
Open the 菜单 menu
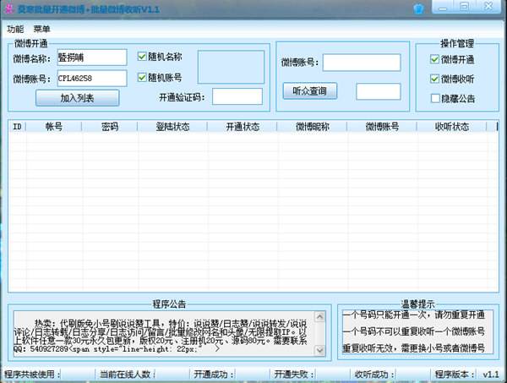pyautogui.click(x=41, y=29)
